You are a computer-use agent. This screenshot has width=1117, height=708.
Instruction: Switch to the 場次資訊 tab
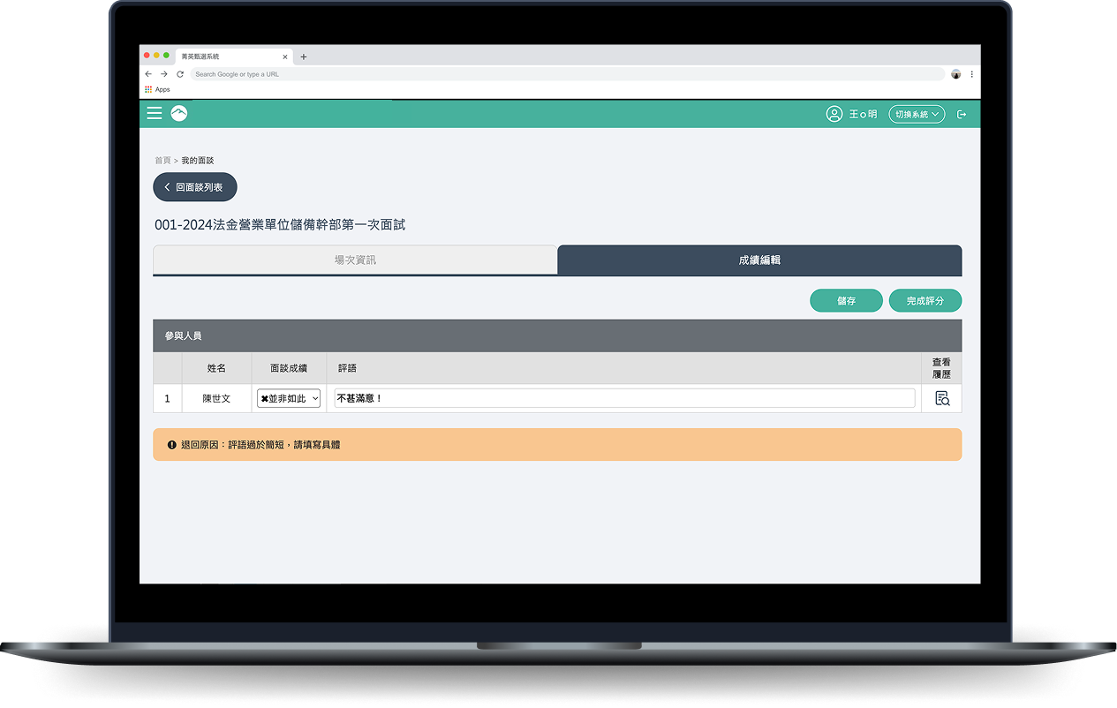(355, 260)
